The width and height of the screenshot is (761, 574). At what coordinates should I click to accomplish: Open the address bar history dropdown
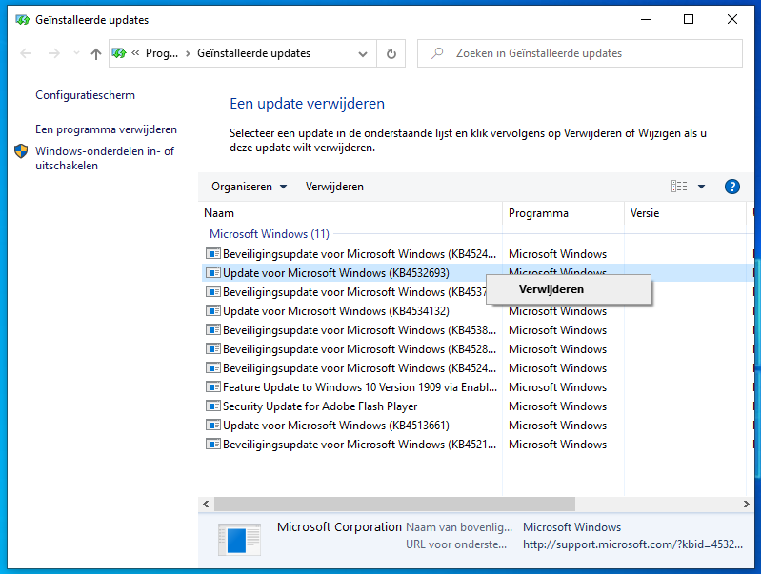[x=363, y=54]
